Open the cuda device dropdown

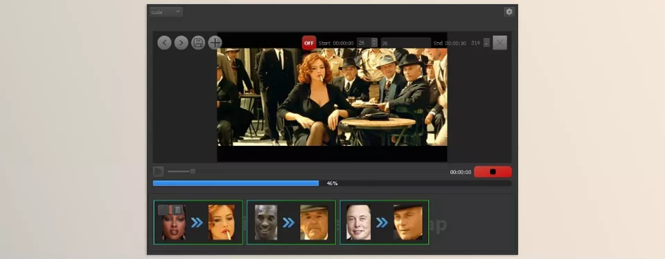(166, 12)
